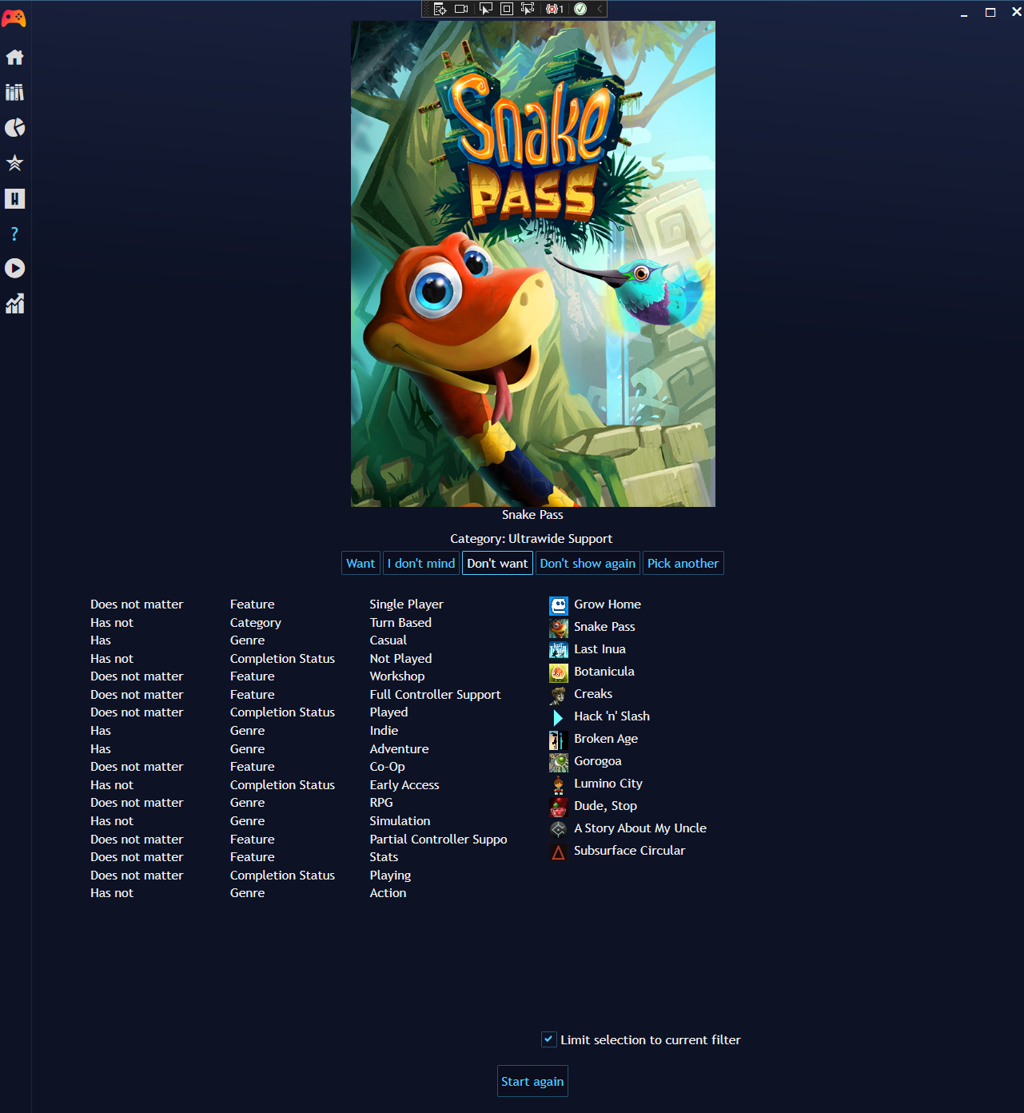The height and width of the screenshot is (1113, 1024).
Task: Click Category: Ultrawide Support label
Action: coord(532,539)
